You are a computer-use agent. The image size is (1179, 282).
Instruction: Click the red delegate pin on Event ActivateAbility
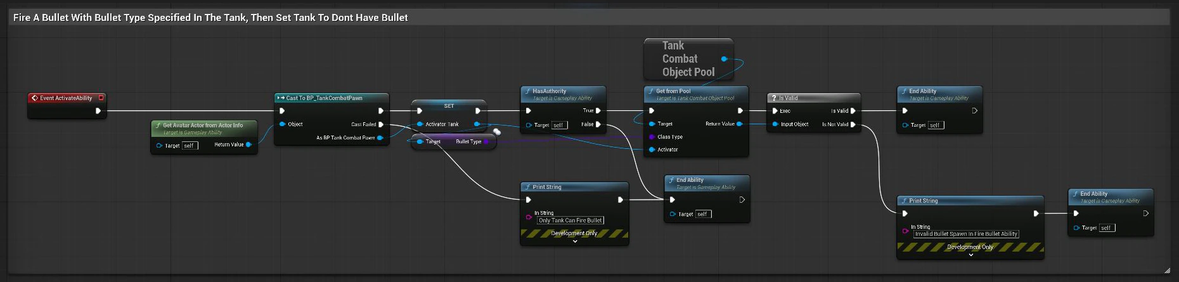coord(101,98)
